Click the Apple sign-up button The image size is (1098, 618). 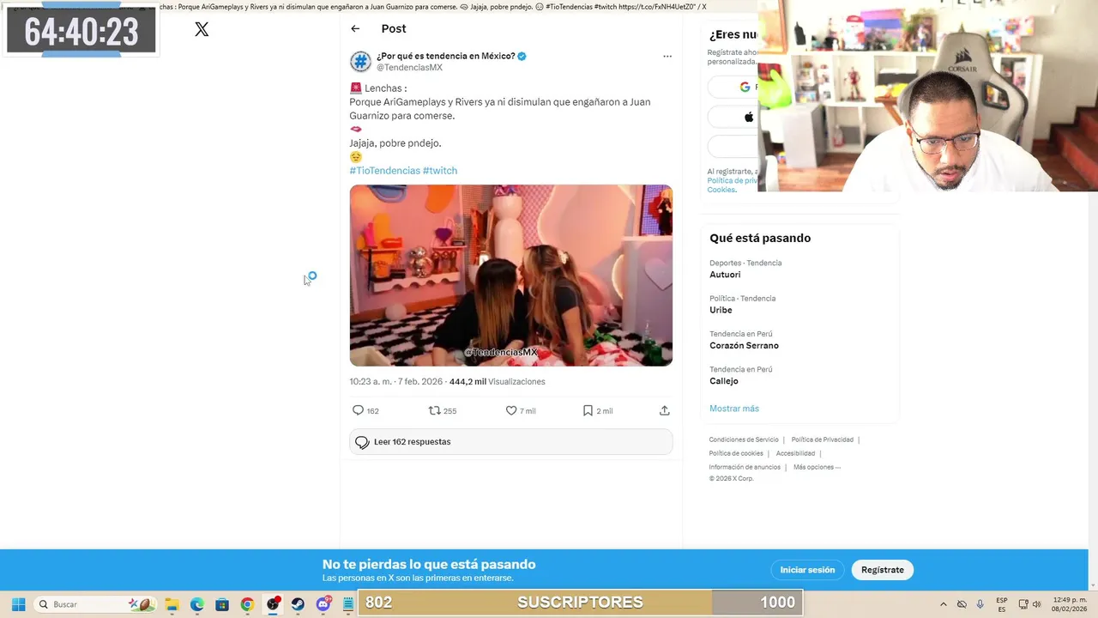point(733,117)
